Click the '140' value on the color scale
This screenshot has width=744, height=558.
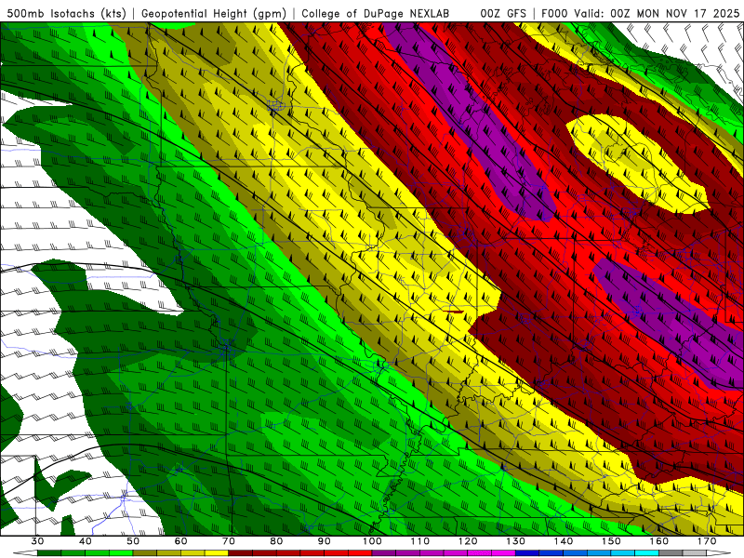(564, 541)
